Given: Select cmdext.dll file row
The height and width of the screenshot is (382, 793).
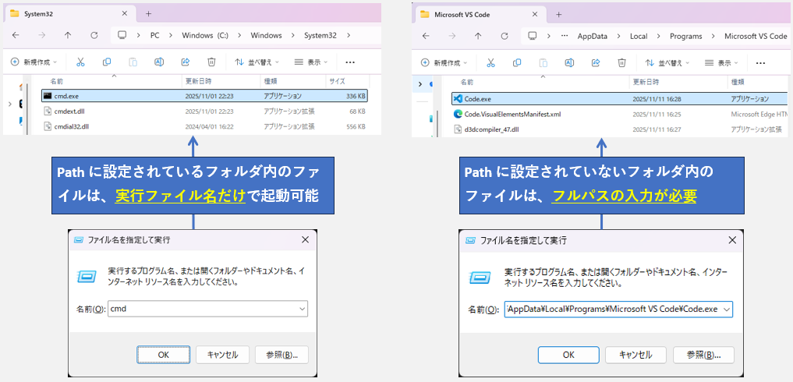Looking at the screenshot, I should (204, 111).
